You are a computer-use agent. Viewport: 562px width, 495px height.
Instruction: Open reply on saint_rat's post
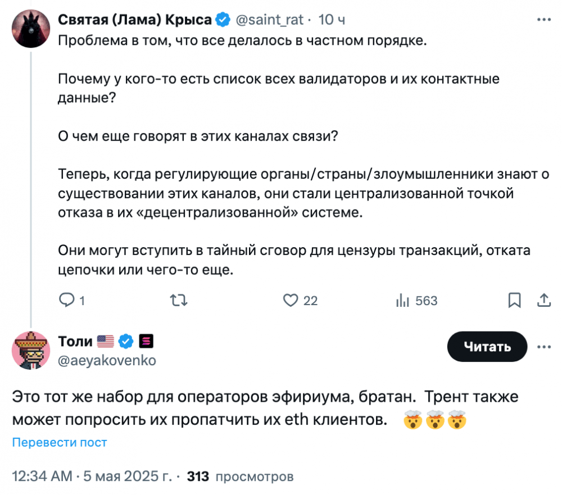pyautogui.click(x=72, y=300)
